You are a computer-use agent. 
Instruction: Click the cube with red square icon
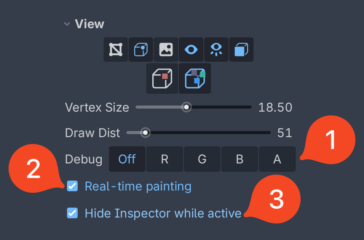pos(162,78)
